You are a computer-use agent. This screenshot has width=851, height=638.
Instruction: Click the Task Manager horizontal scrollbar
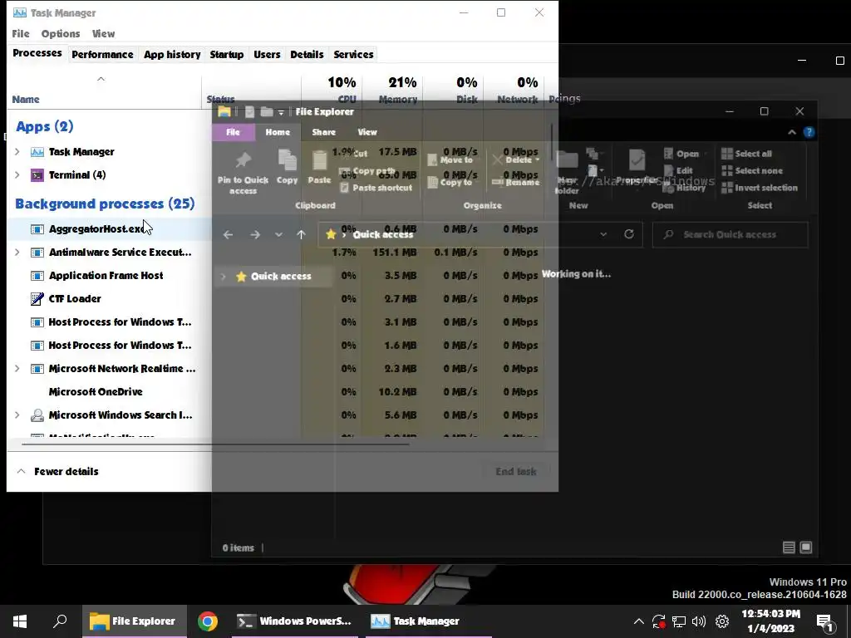(x=215, y=444)
